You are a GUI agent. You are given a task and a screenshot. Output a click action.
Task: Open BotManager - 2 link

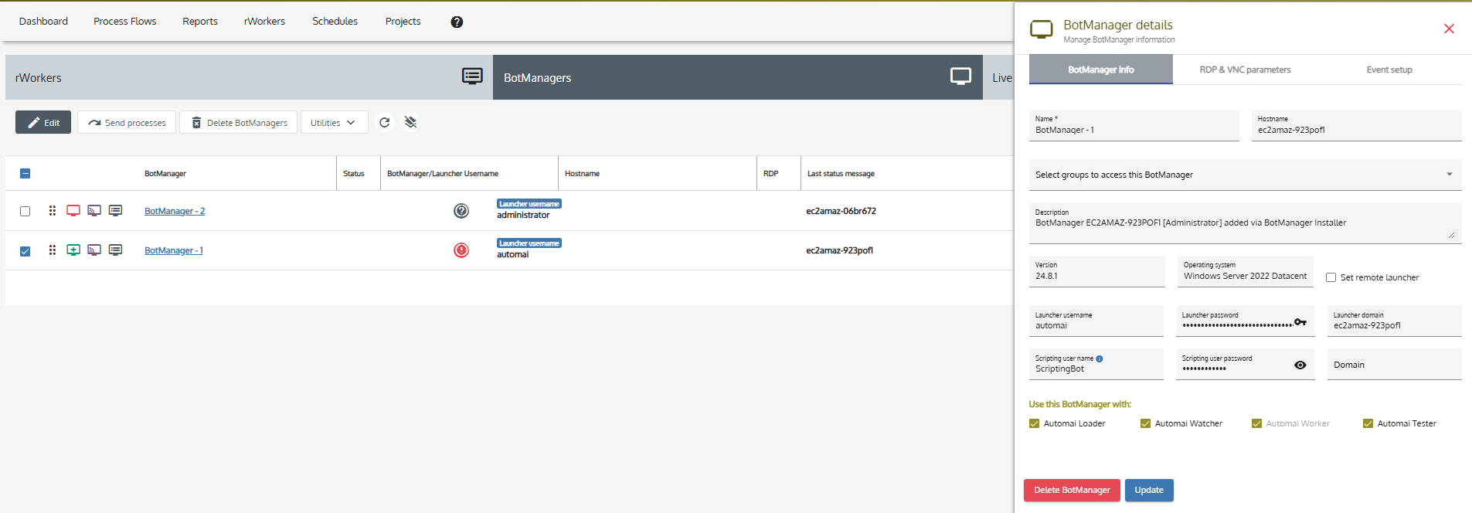coord(175,211)
